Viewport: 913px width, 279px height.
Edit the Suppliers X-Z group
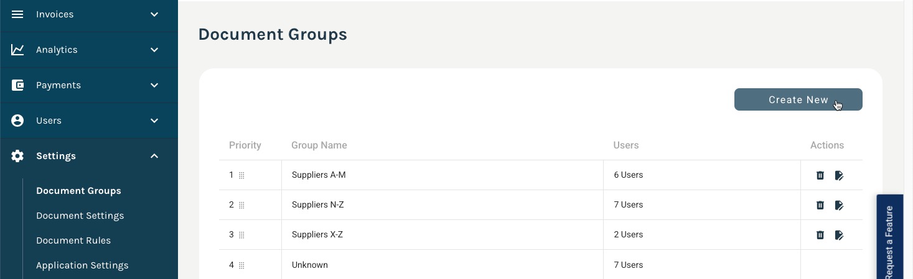[839, 235]
